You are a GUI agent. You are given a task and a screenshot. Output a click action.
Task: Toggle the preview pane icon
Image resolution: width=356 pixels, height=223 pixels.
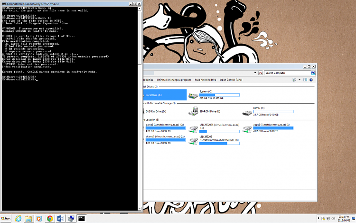[305, 80]
